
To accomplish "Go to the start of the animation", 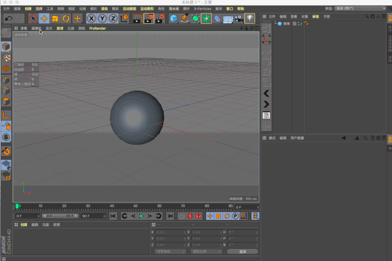I will click(113, 216).
